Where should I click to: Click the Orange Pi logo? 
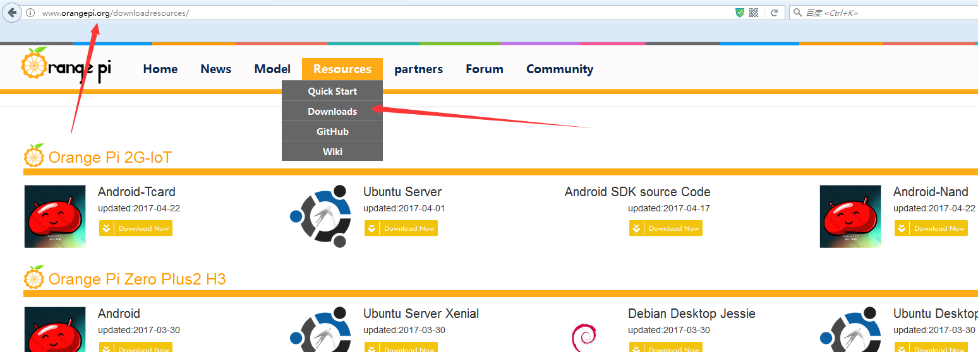(x=66, y=66)
